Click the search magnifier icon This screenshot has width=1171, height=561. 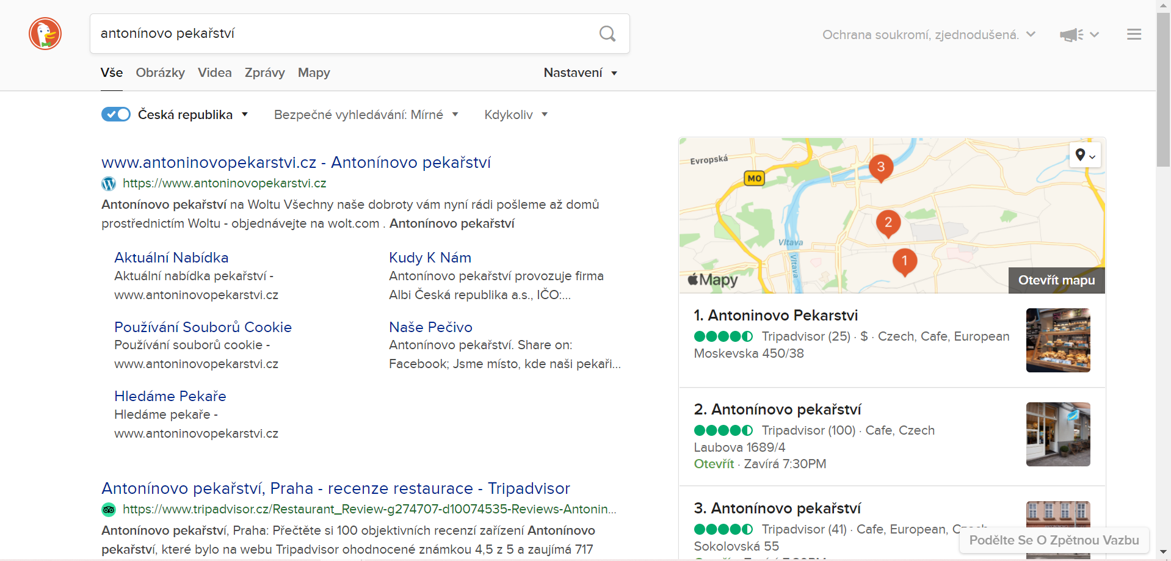607,34
